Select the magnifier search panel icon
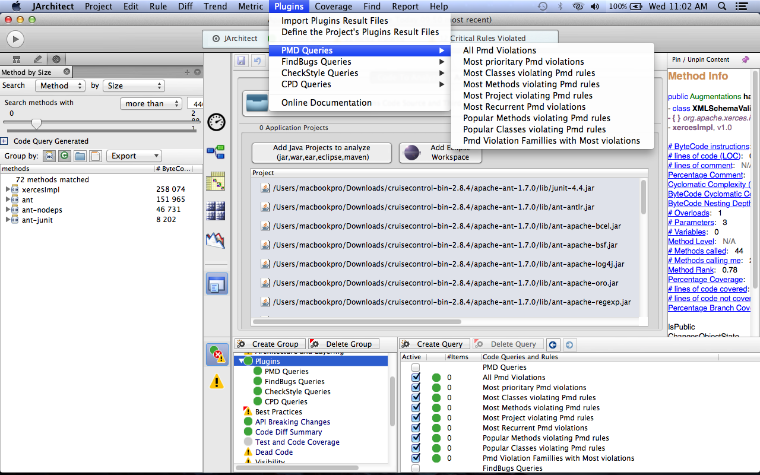 coord(56,59)
